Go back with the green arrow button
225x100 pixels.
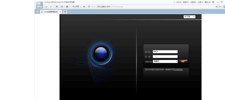[46, 7]
